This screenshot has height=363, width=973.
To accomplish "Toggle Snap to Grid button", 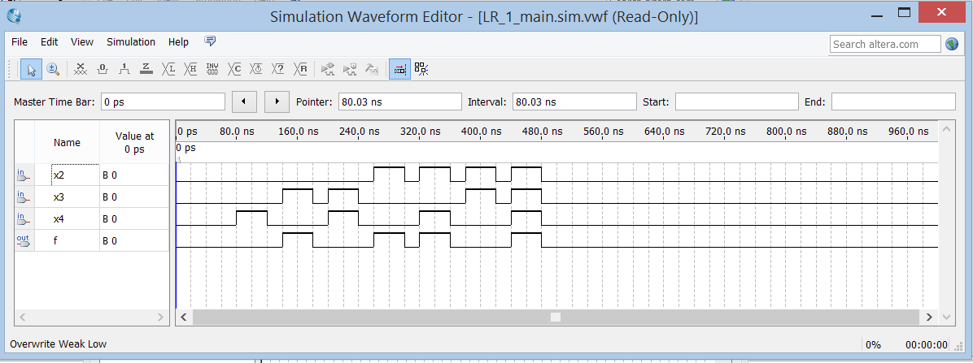I will click(x=399, y=69).
